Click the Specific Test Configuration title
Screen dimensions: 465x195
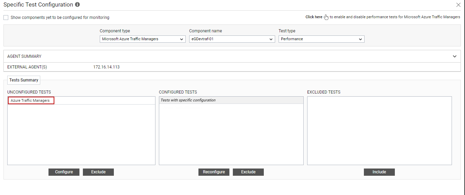(38, 5)
